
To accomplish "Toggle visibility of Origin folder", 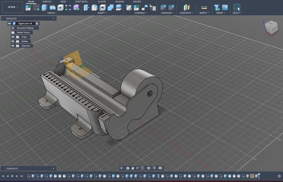I will click(x=13, y=37).
